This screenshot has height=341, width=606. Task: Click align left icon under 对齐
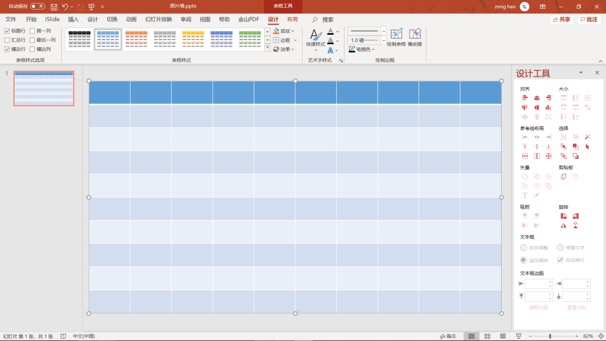(x=525, y=98)
